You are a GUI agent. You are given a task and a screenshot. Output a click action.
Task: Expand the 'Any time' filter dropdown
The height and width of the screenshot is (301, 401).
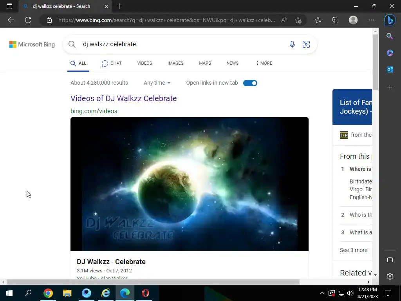157,83
